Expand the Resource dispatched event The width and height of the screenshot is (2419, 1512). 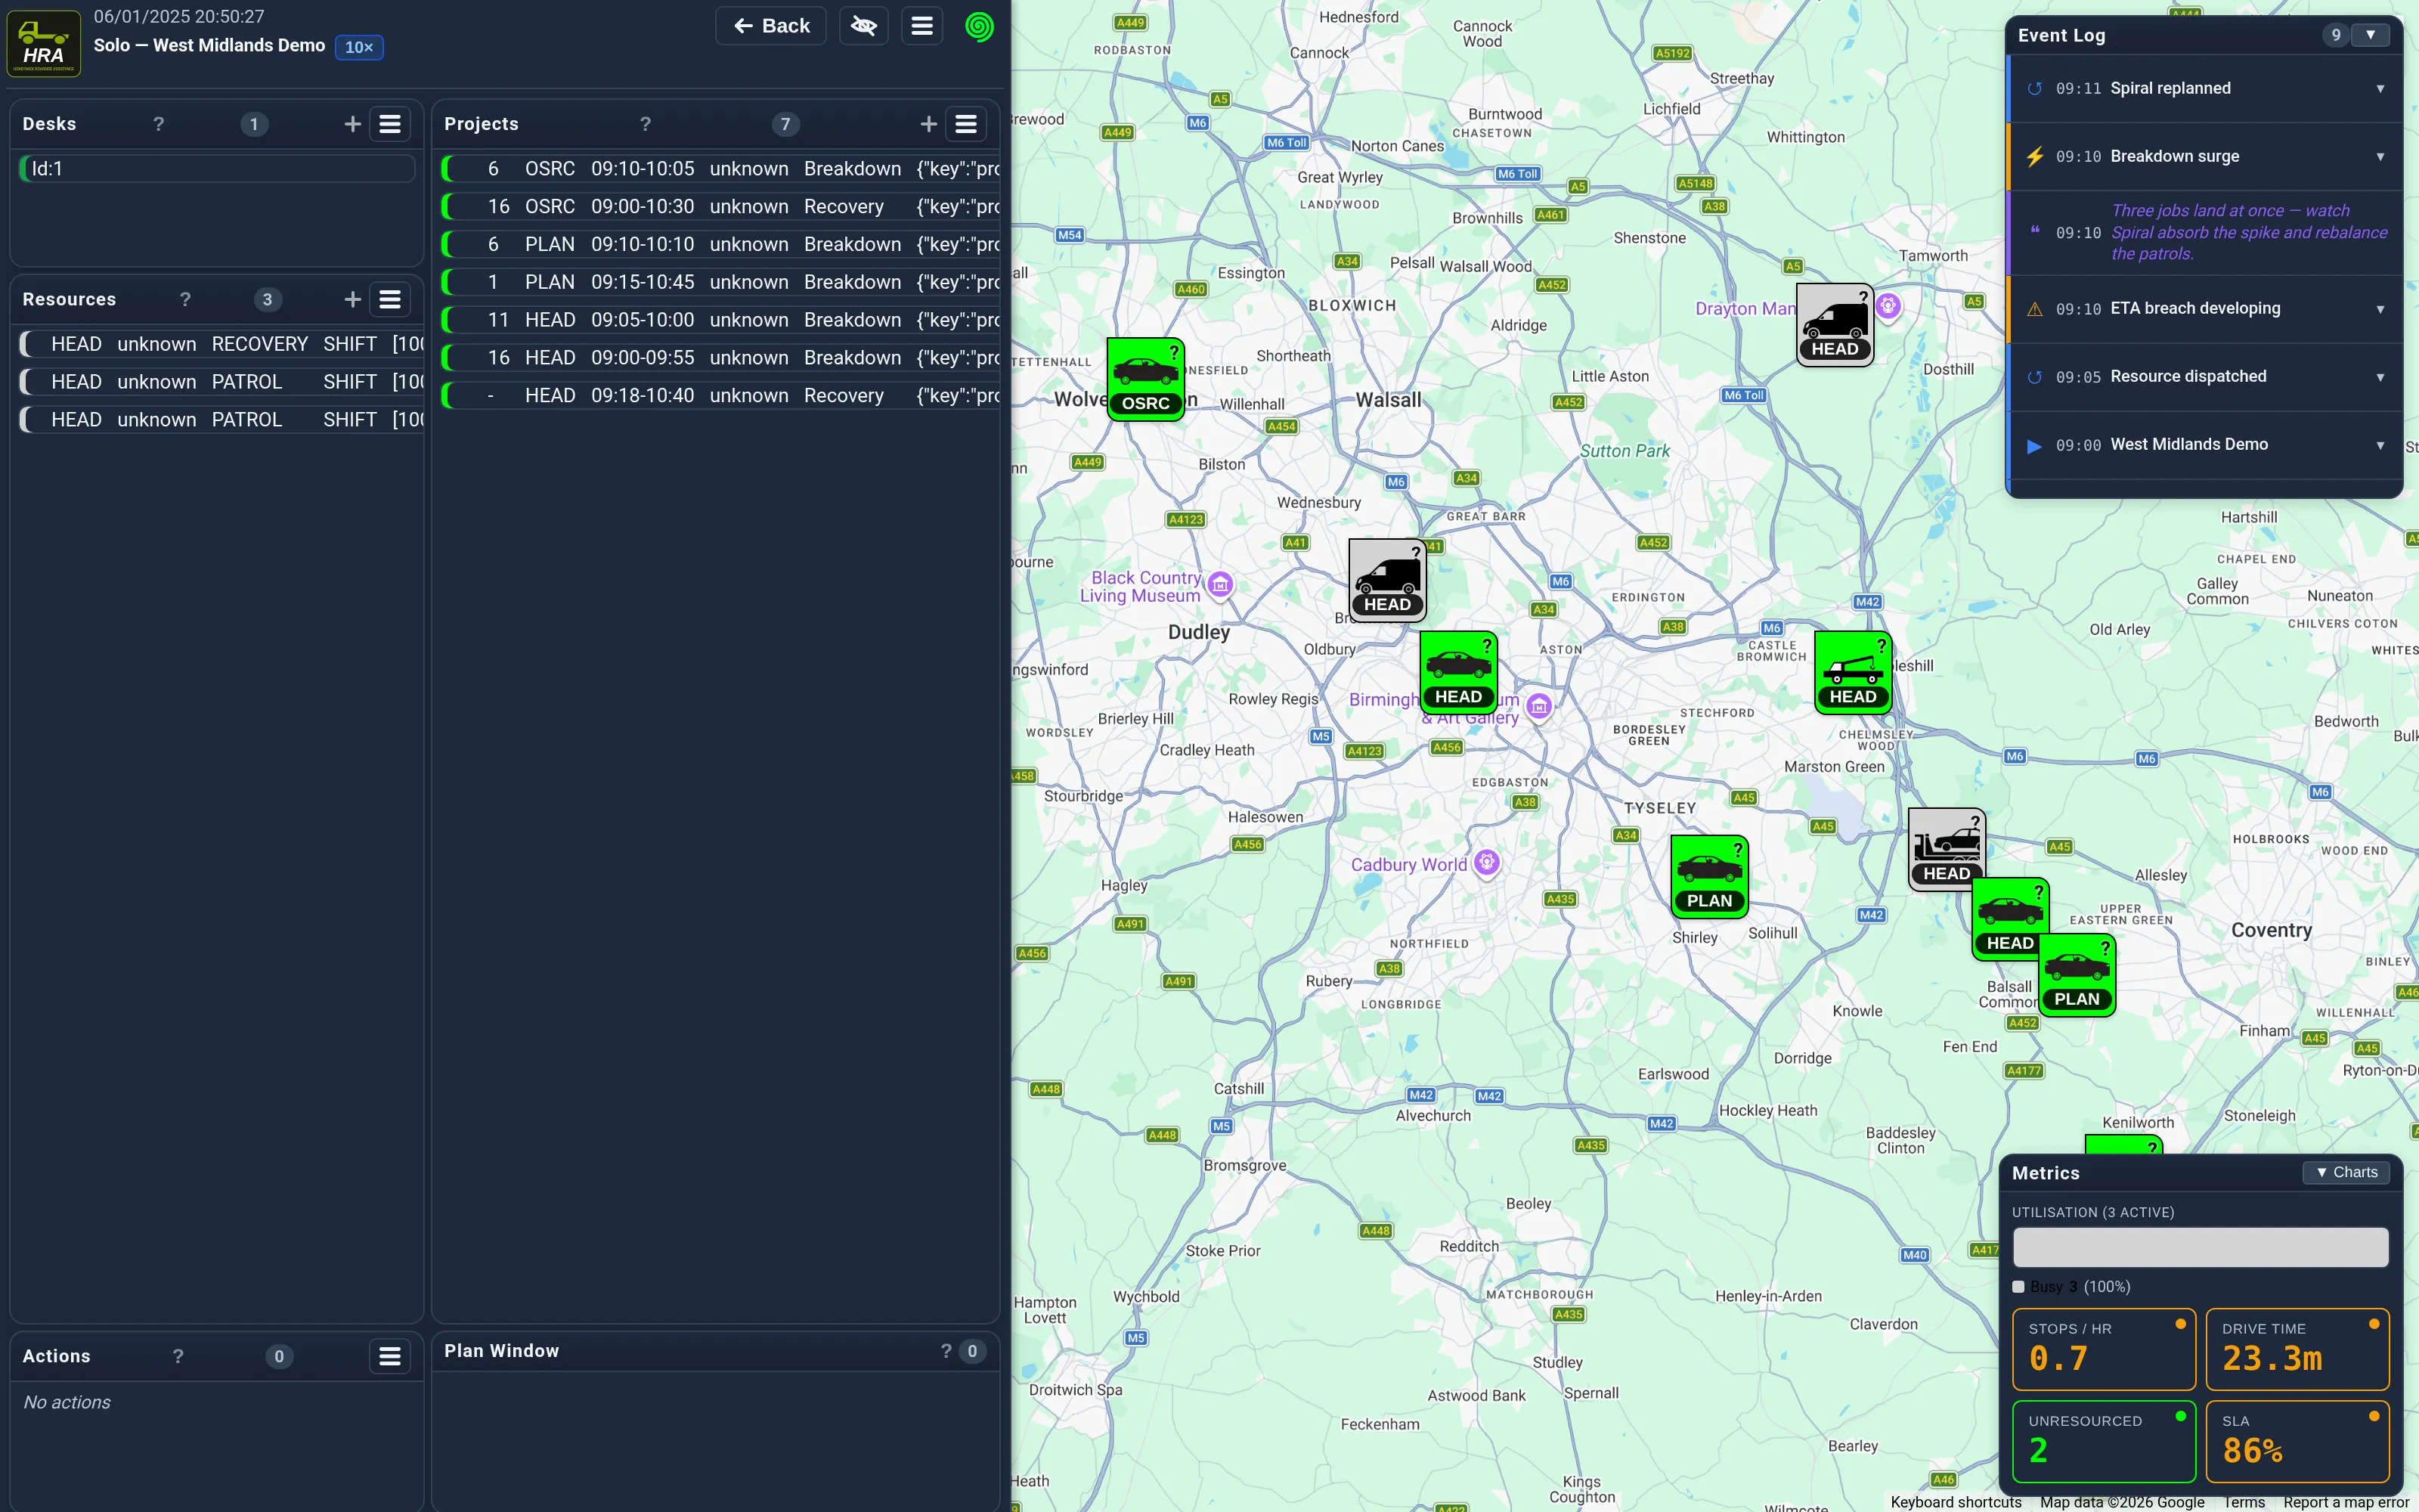pyautogui.click(x=2379, y=377)
